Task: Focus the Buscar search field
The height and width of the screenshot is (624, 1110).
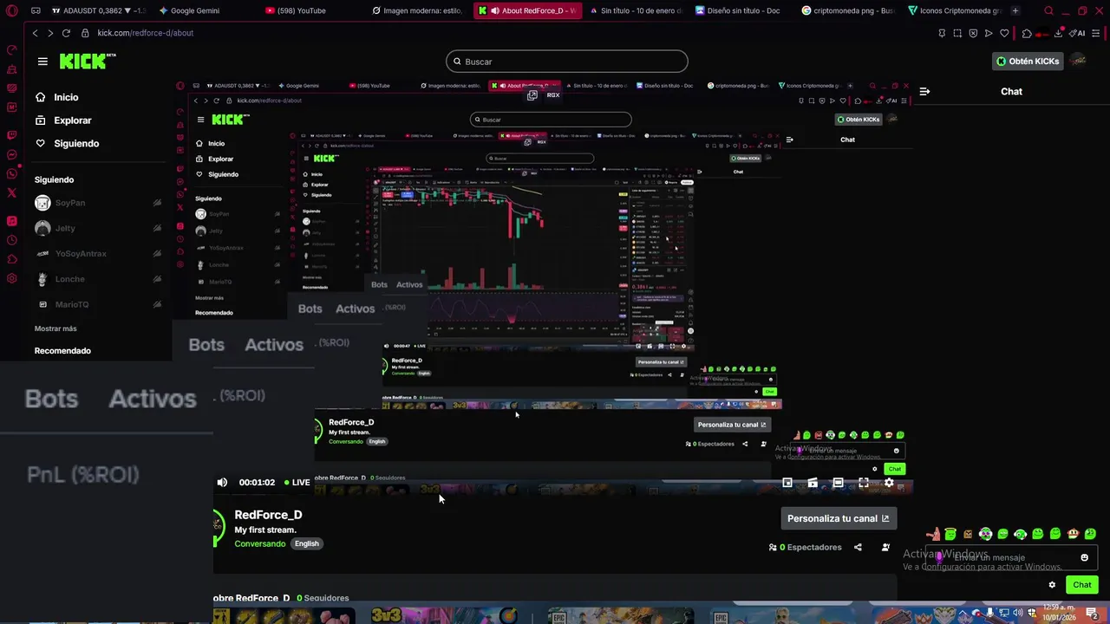Action: pyautogui.click(x=567, y=62)
